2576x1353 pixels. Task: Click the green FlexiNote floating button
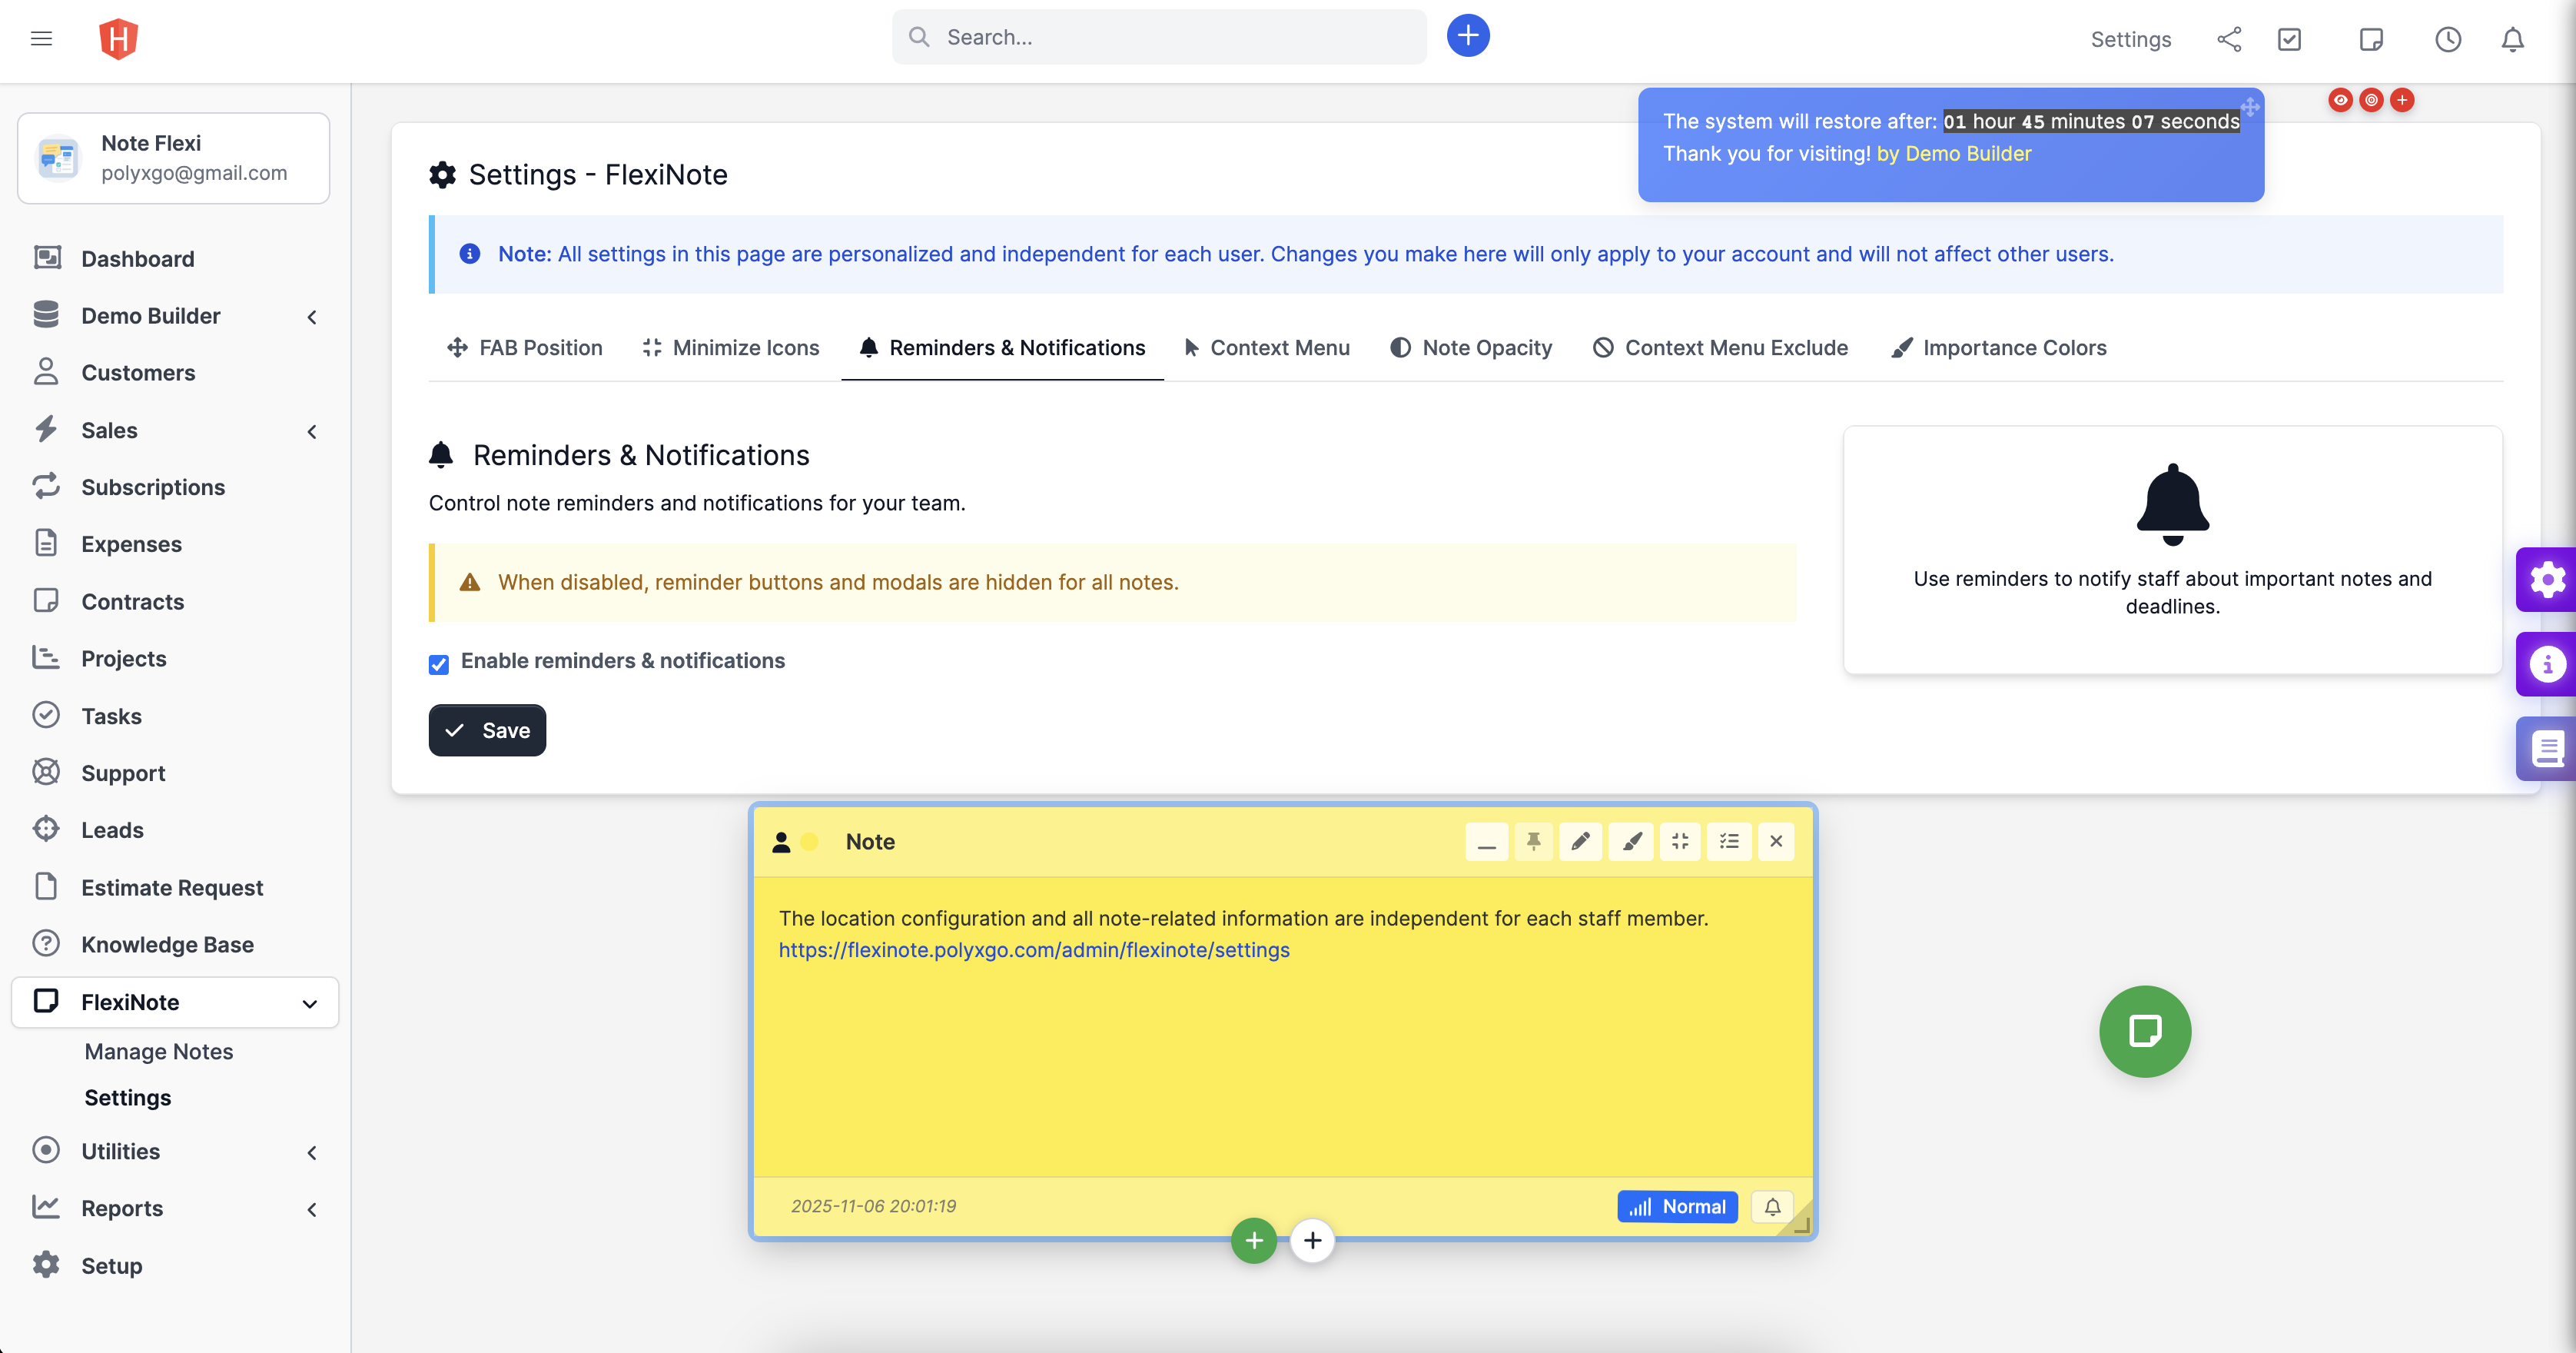pos(2145,1031)
